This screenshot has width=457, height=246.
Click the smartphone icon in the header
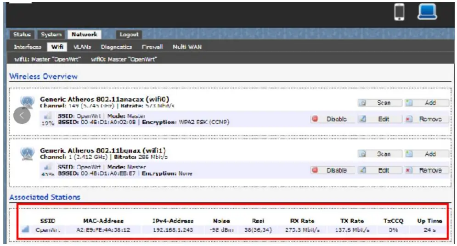coord(399,12)
